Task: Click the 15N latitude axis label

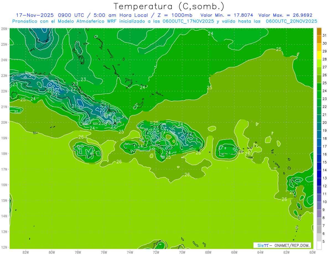Action: click(x=4, y=200)
